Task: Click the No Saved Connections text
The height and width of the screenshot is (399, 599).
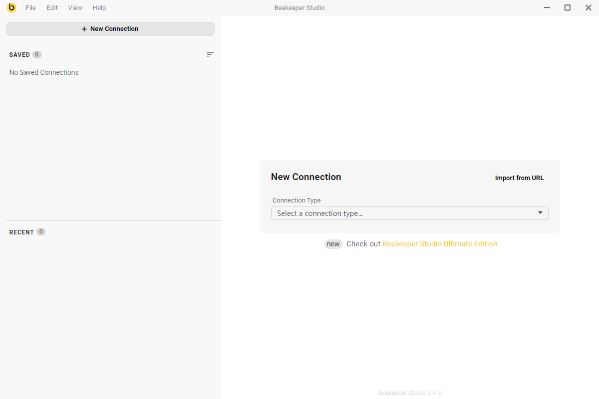Action: [x=44, y=72]
